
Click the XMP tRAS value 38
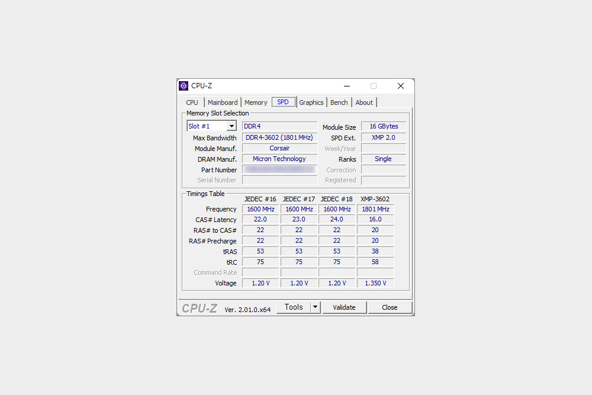click(375, 251)
